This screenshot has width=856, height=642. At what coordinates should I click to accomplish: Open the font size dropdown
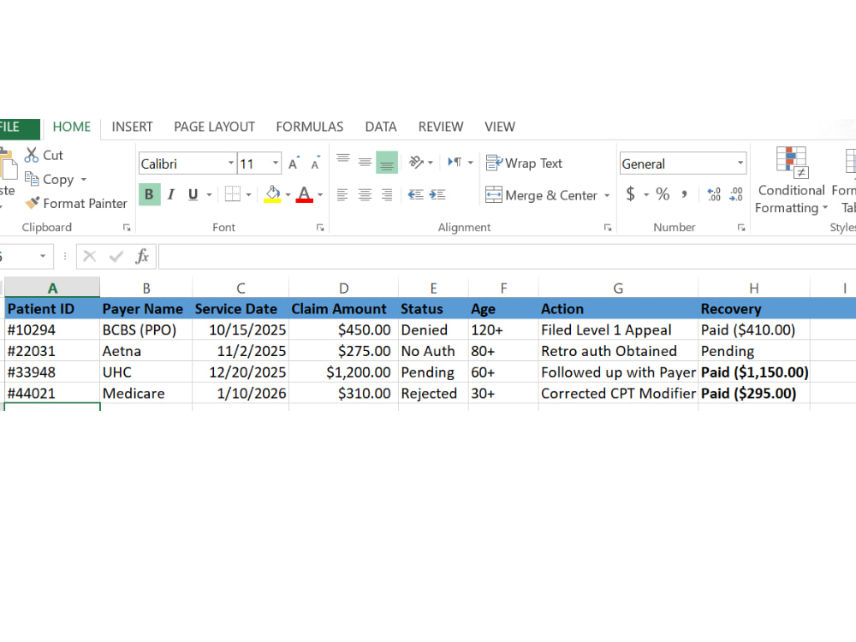pos(276,163)
